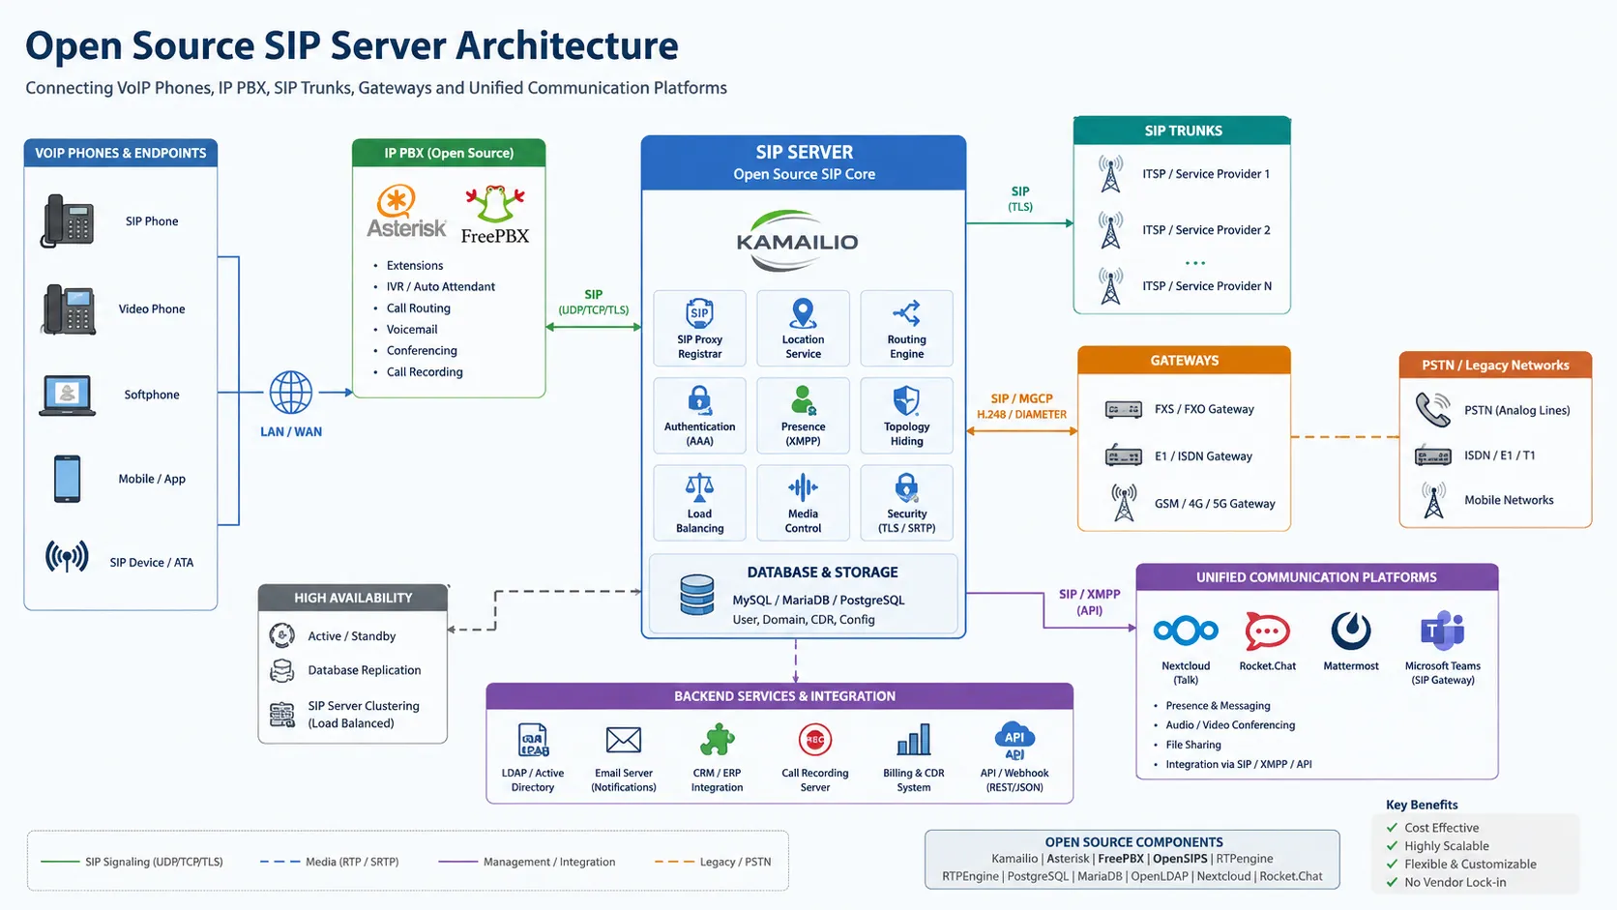Click the GATEWAYS header
Screen dimensions: 1617x910
pos(1184,361)
